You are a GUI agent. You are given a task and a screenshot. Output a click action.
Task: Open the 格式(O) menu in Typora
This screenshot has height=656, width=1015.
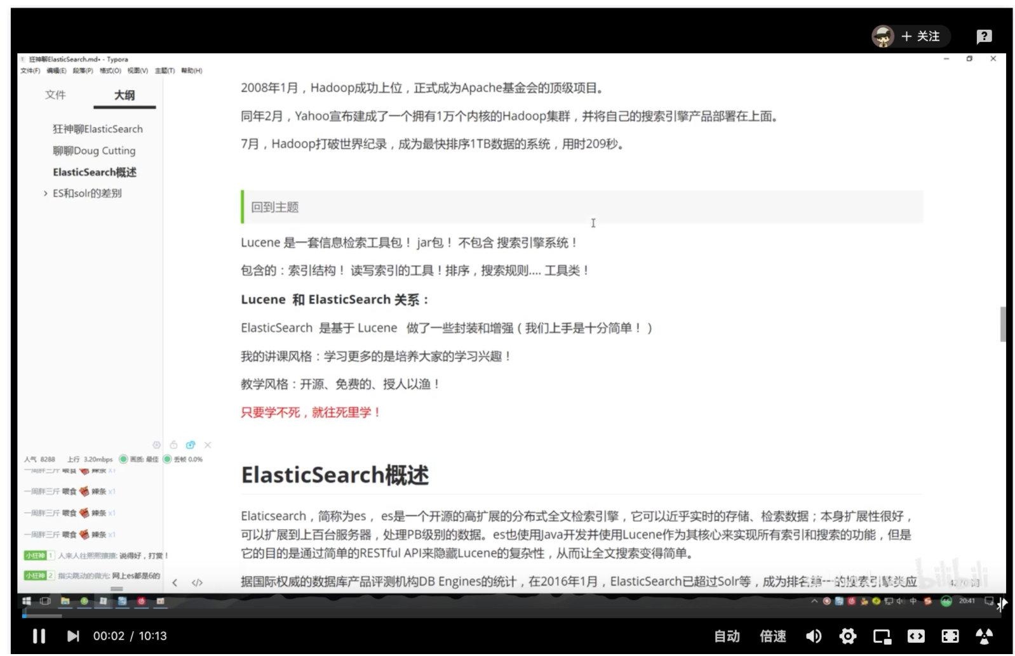click(110, 70)
